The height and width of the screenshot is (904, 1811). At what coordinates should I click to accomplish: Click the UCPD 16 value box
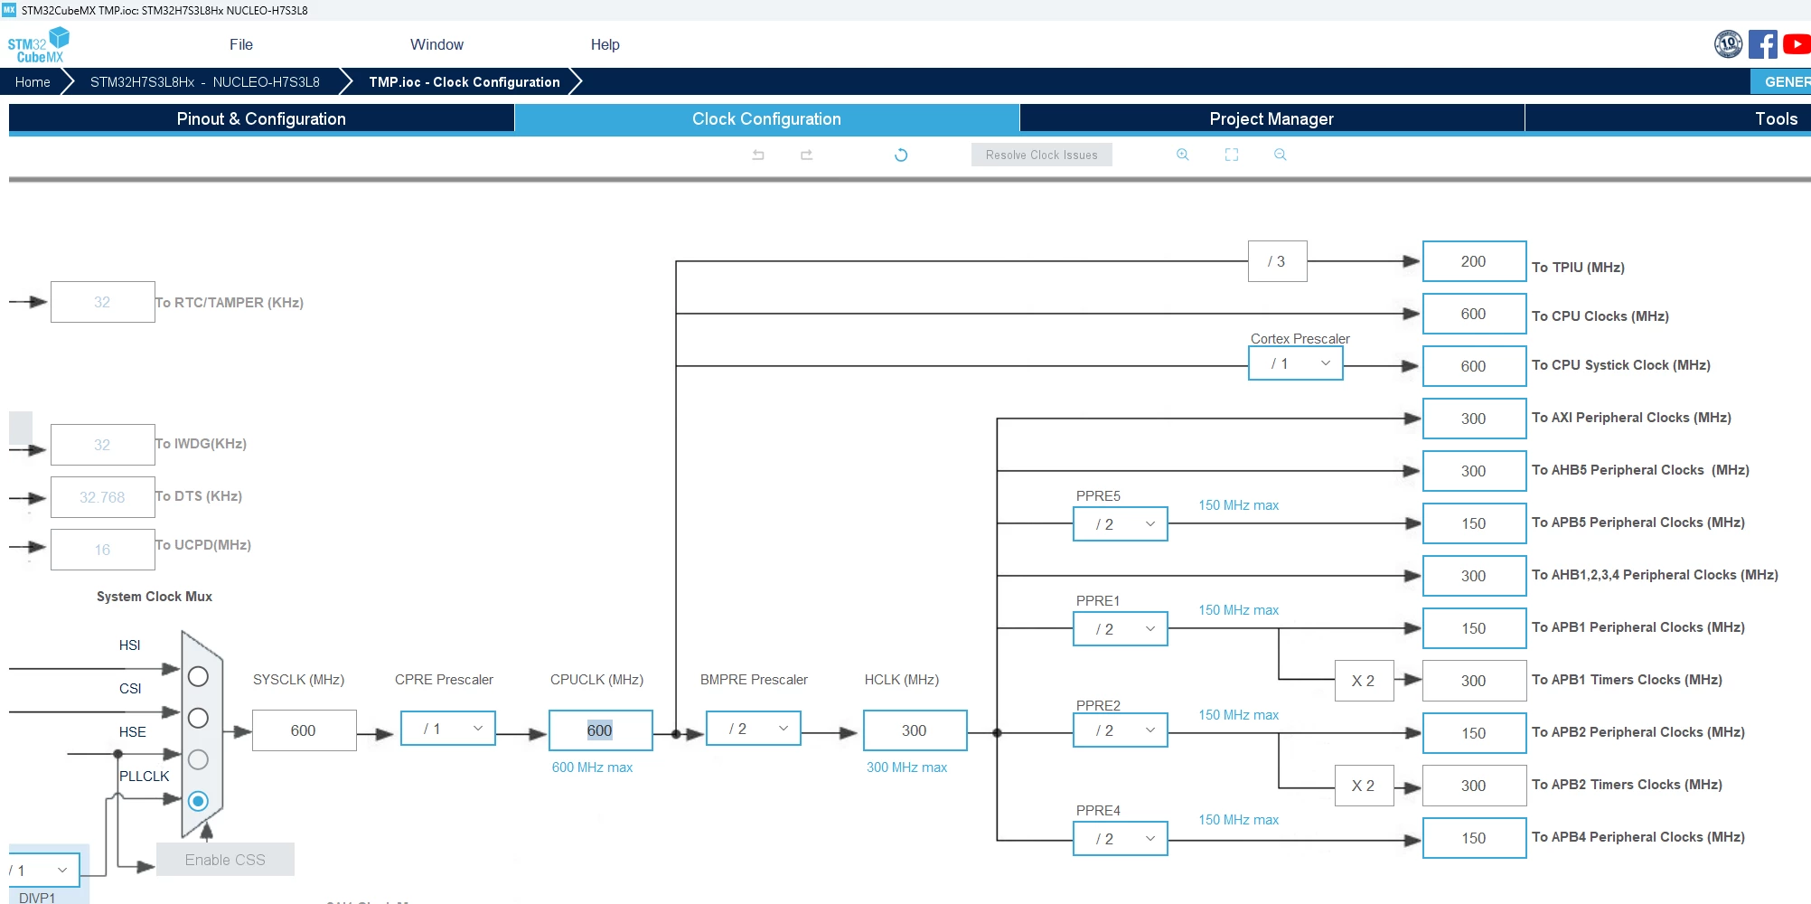pos(102,550)
